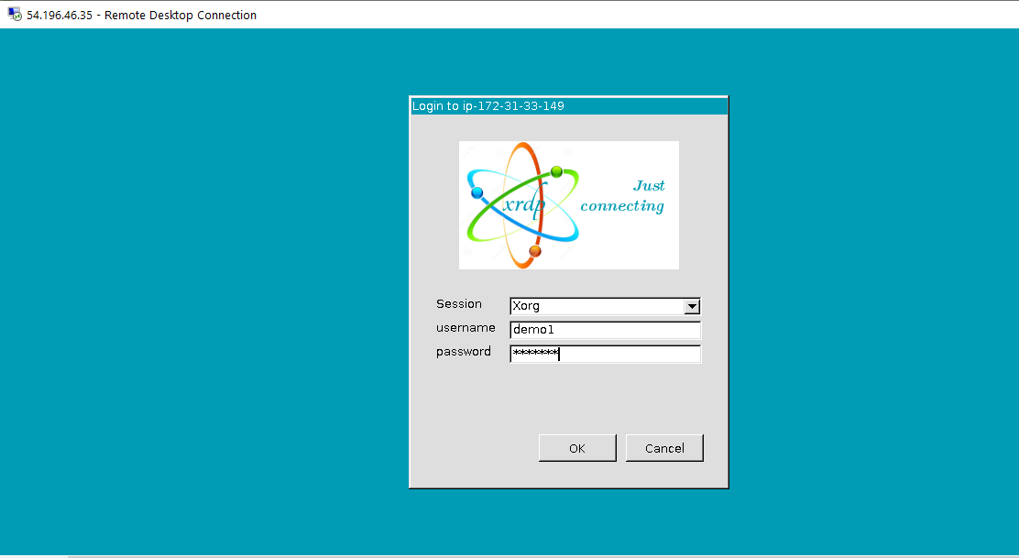
Task: Click the username label text
Action: [466, 328]
